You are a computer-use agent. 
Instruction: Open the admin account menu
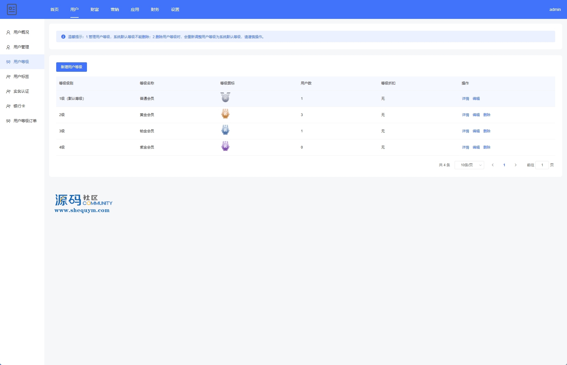click(x=555, y=9)
